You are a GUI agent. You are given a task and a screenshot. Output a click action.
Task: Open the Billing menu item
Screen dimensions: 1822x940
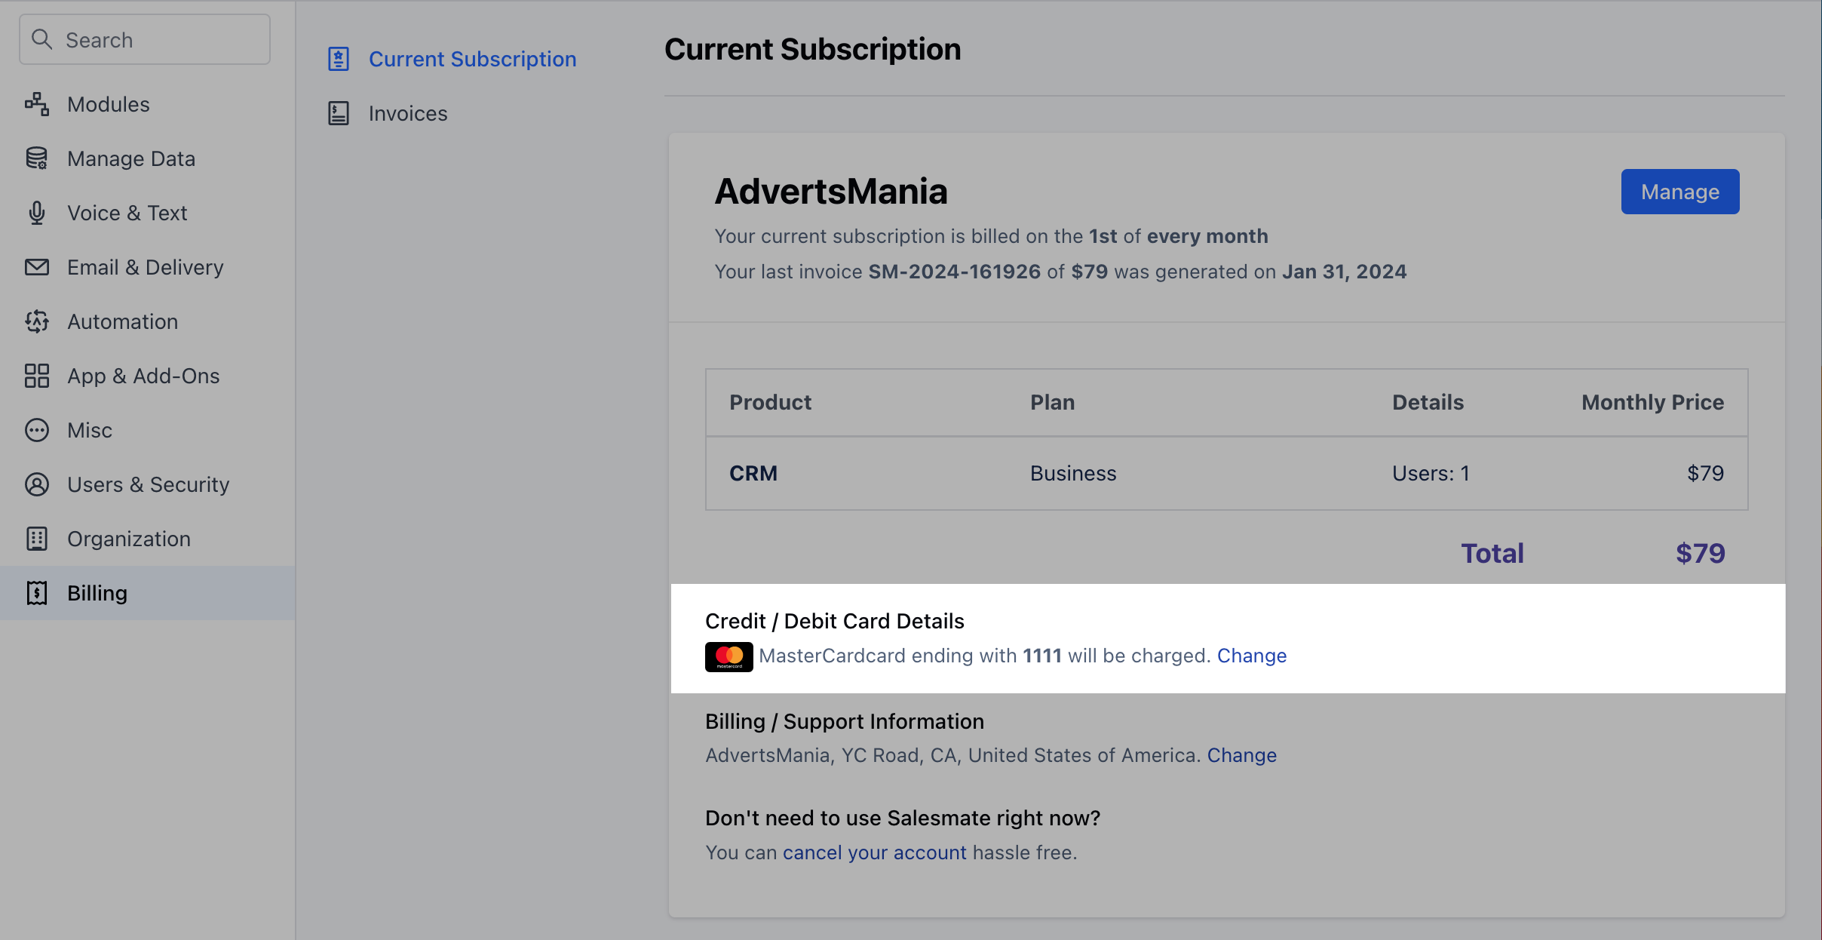tap(97, 593)
